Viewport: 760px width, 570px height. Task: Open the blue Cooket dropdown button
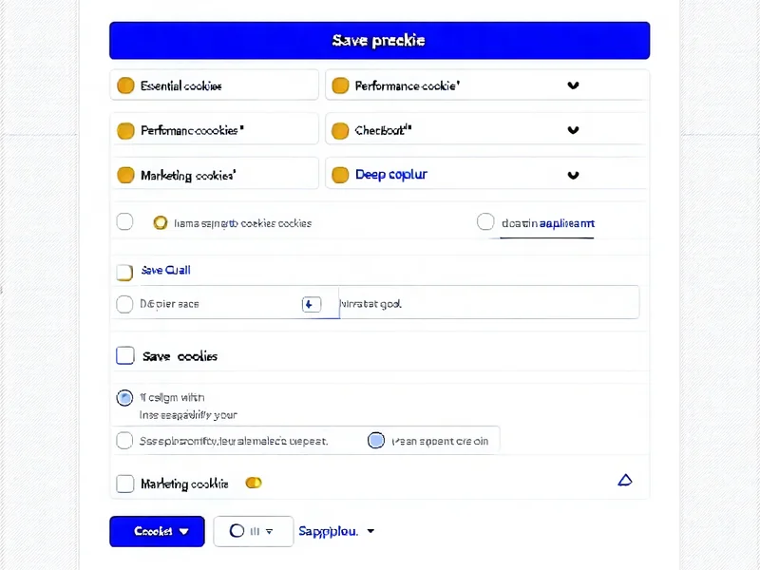[x=157, y=531]
